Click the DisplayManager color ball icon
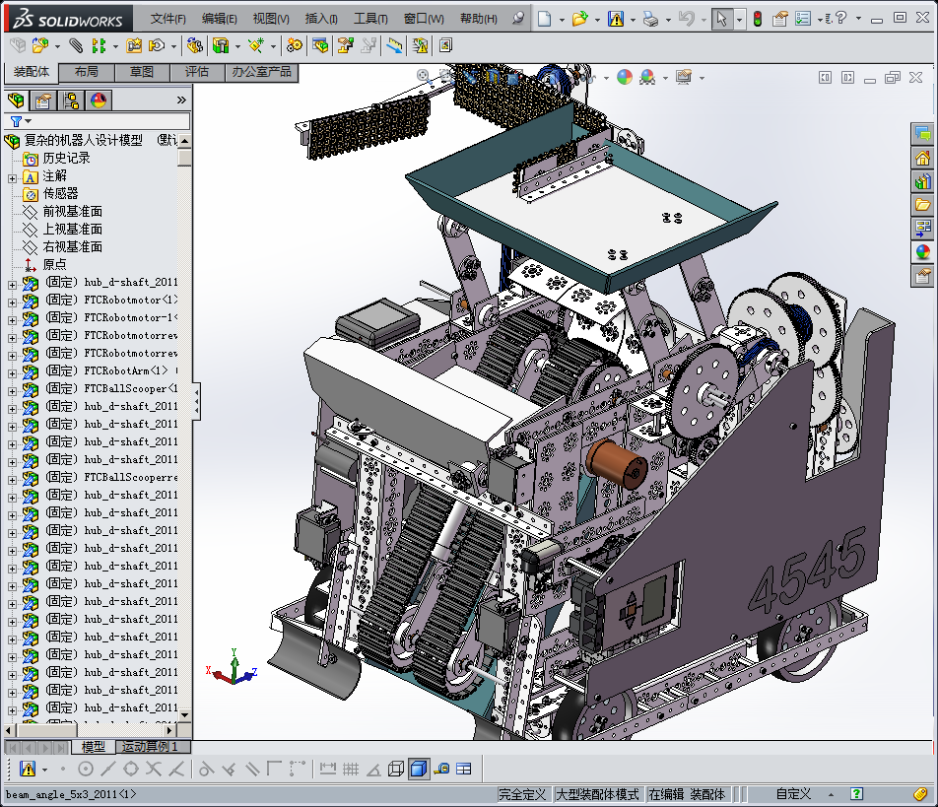938x807 pixels. click(99, 101)
